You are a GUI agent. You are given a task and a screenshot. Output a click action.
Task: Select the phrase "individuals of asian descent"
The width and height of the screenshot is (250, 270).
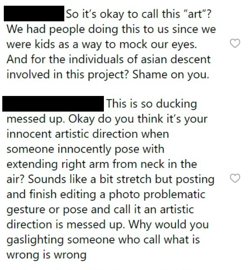pyautogui.click(x=140, y=59)
